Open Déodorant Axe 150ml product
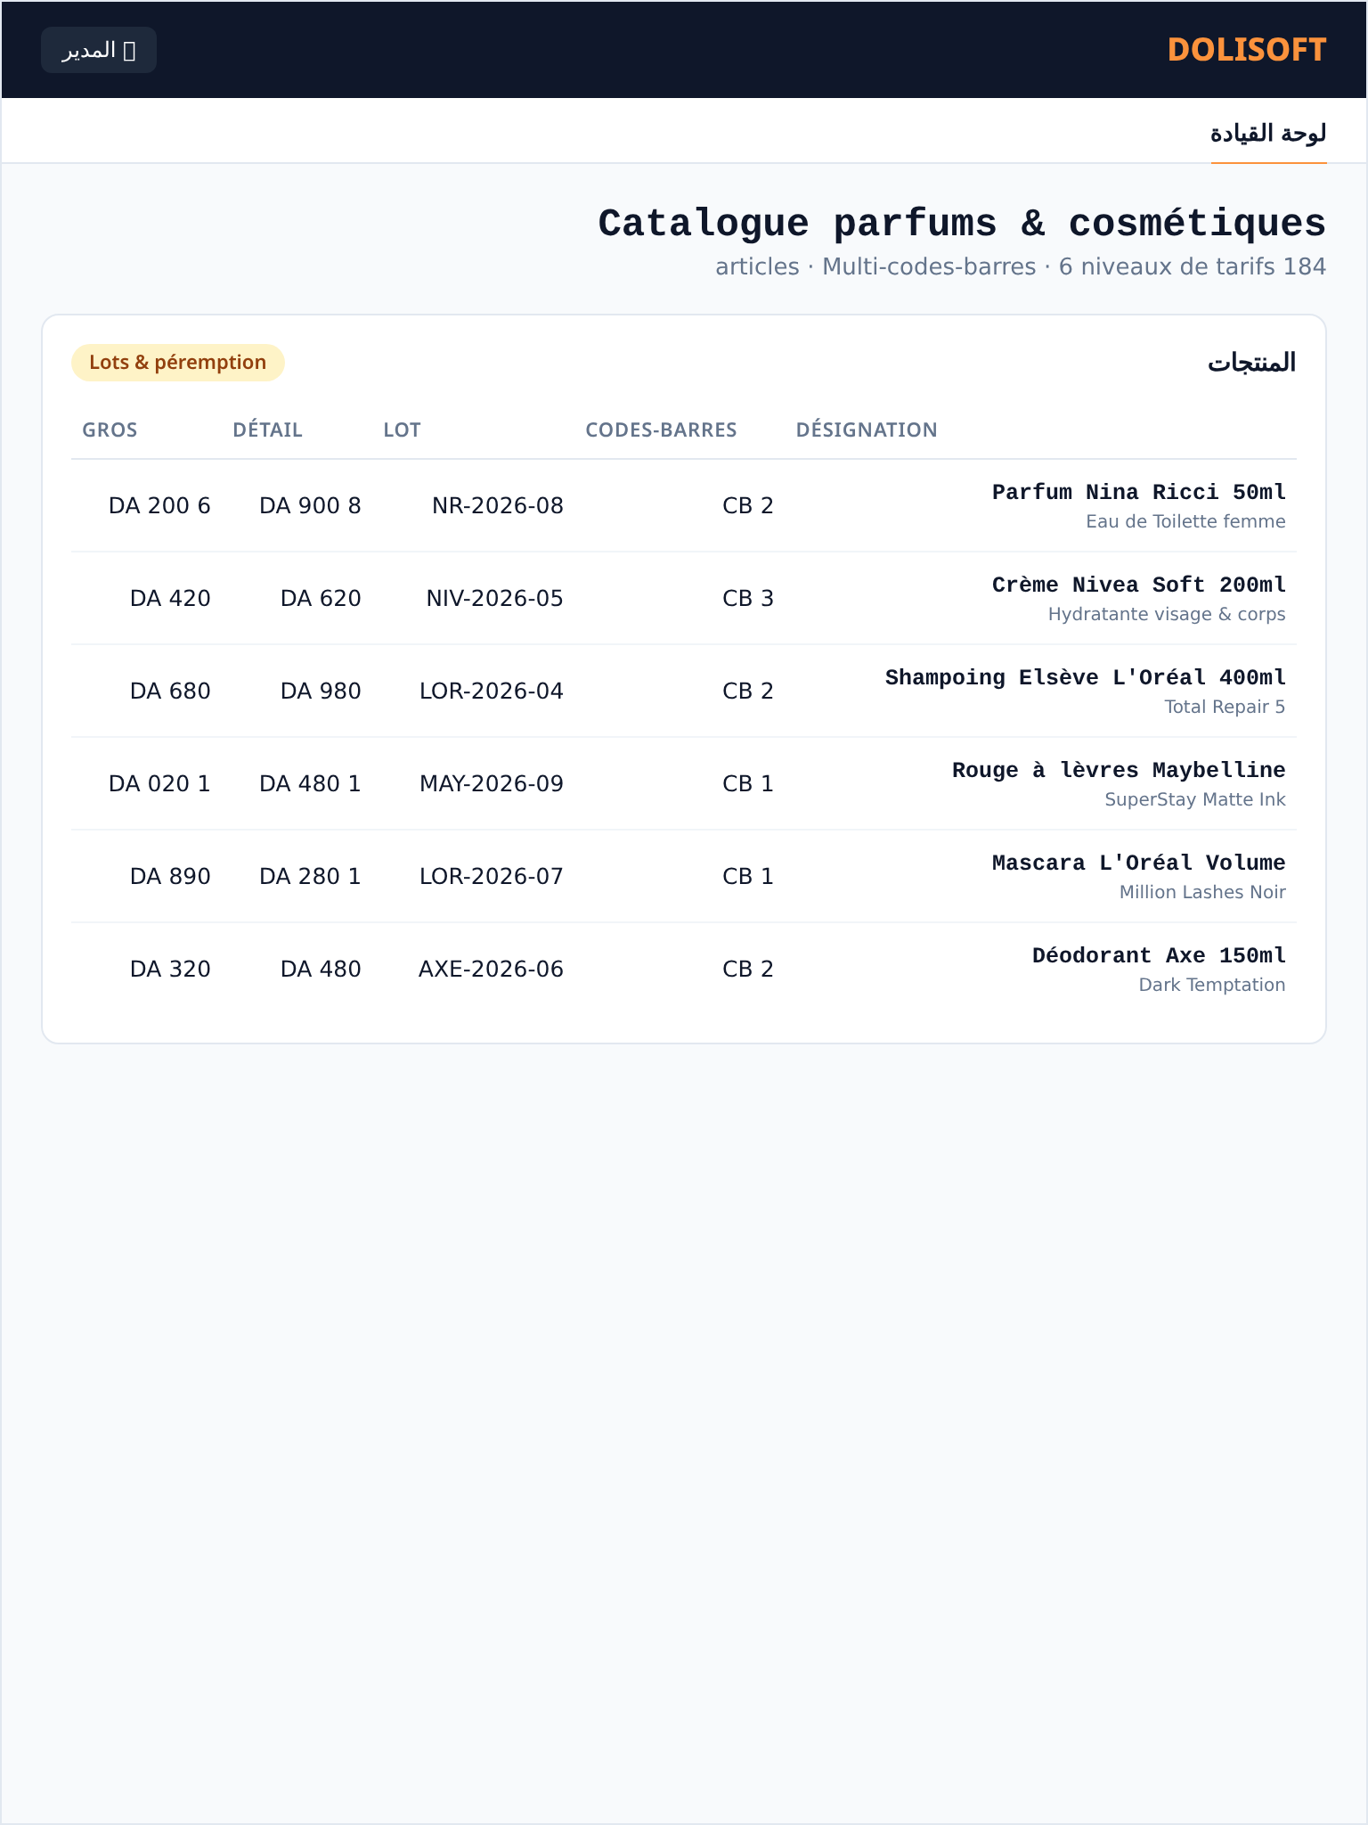This screenshot has height=1825, width=1368. coord(1159,956)
